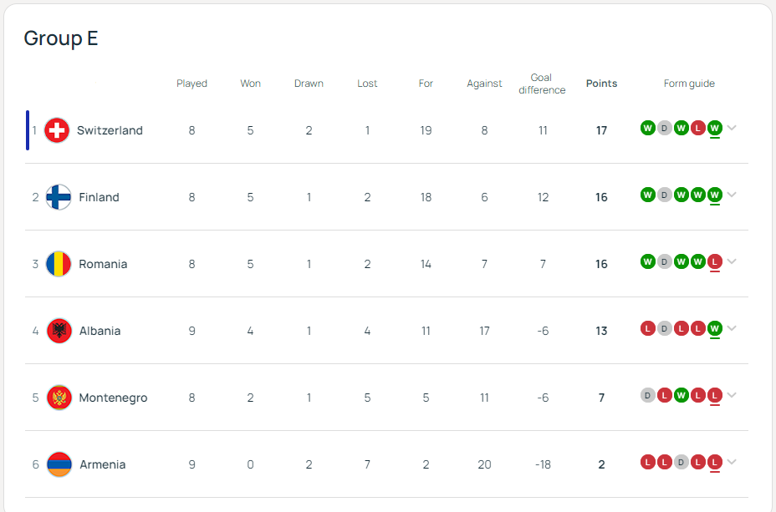Click the Armenia flag icon
Screen dimensions: 776x512
tap(59, 464)
